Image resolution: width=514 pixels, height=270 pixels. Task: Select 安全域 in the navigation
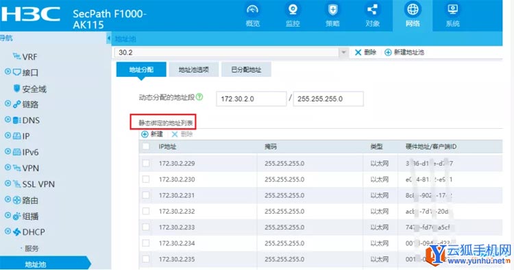click(x=34, y=89)
